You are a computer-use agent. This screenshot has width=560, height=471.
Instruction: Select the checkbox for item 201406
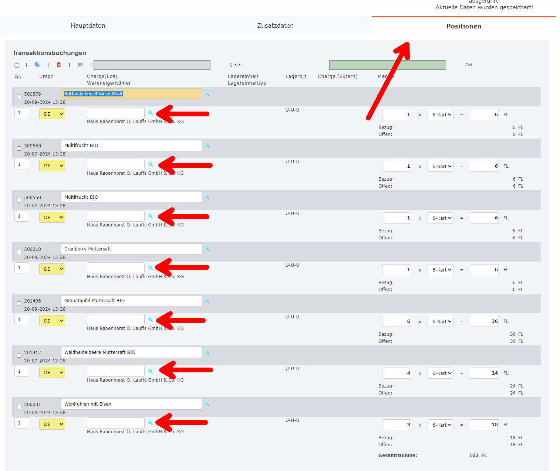click(x=19, y=304)
